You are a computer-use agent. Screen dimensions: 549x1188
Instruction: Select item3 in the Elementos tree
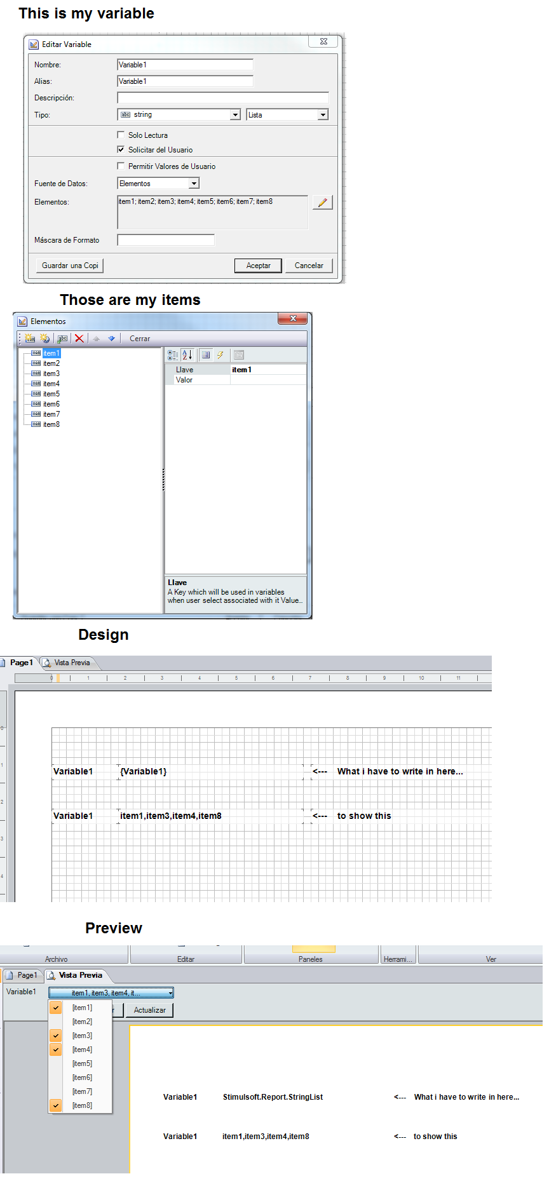click(x=51, y=374)
